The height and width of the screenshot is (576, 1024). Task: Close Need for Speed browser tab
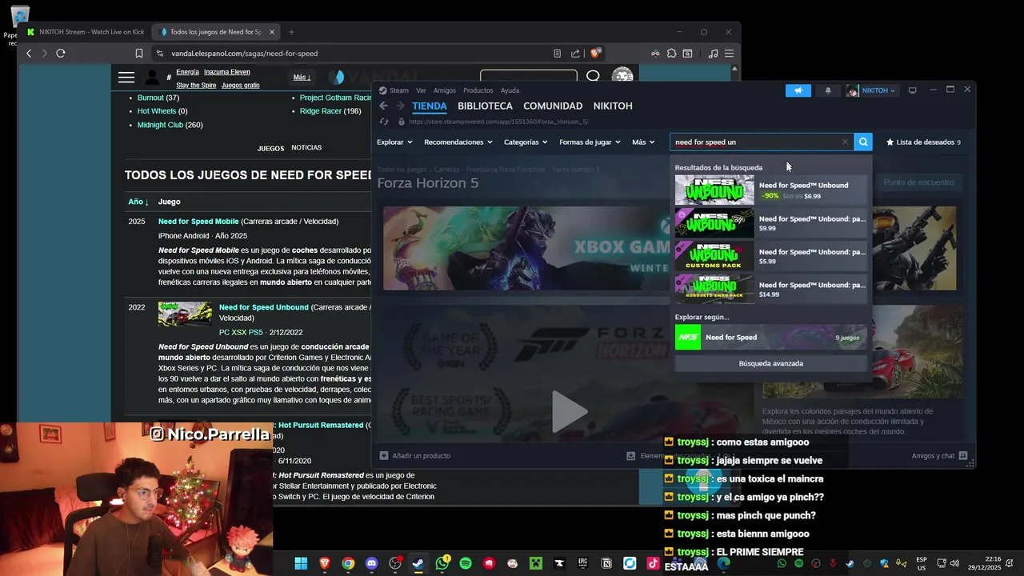tap(272, 32)
